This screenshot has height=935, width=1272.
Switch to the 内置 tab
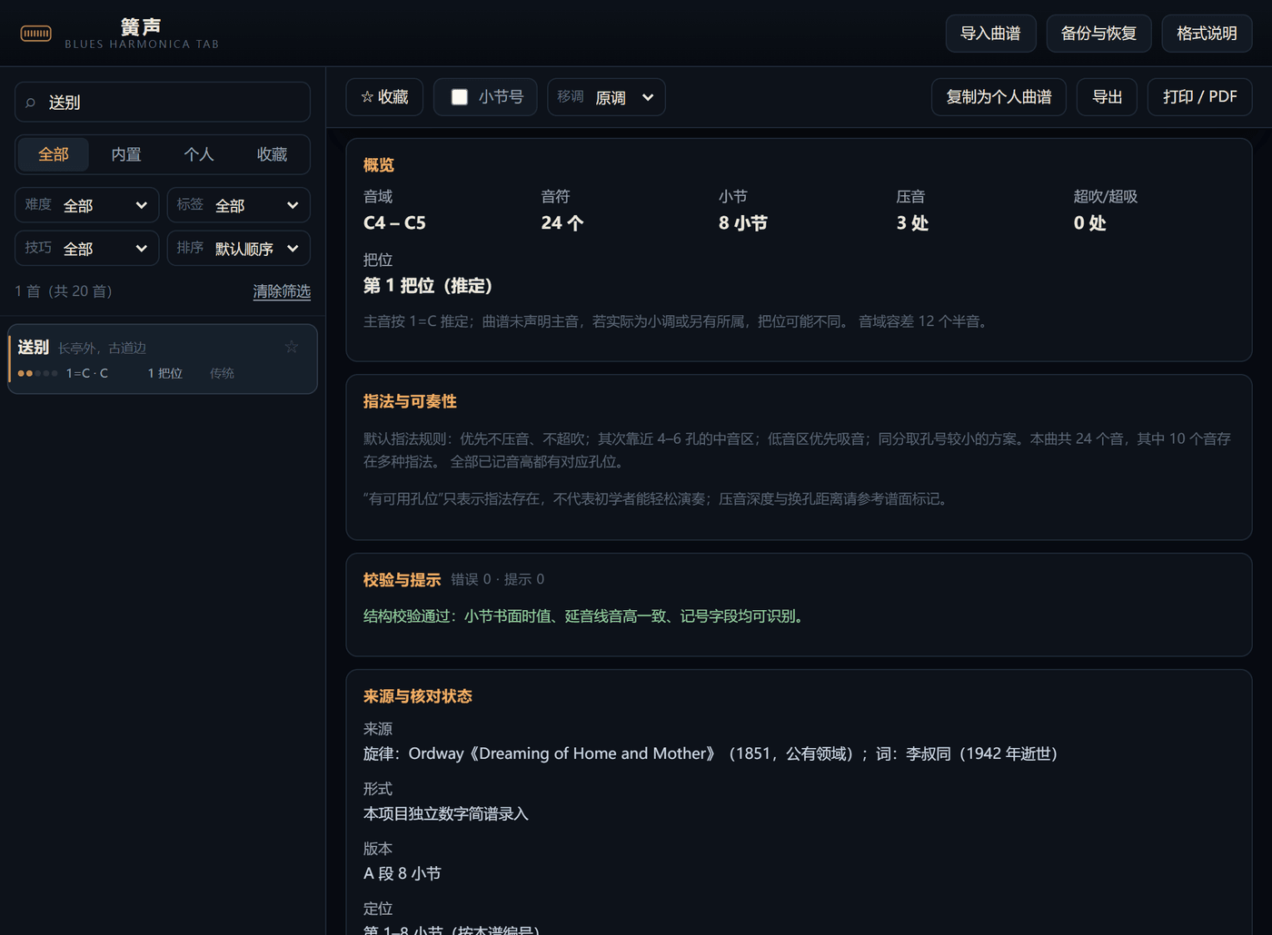[126, 154]
